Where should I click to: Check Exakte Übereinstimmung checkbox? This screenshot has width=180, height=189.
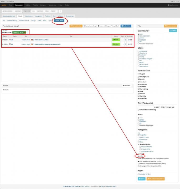click(x=138, y=110)
